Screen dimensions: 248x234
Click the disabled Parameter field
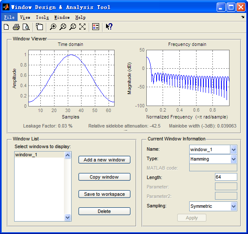tap(226, 186)
